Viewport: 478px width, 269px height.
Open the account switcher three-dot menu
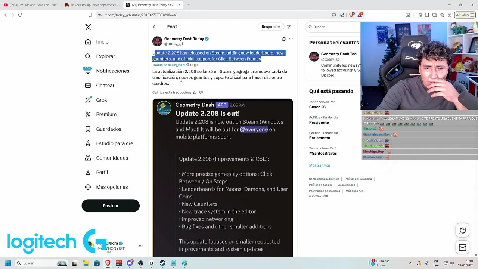tap(141, 246)
